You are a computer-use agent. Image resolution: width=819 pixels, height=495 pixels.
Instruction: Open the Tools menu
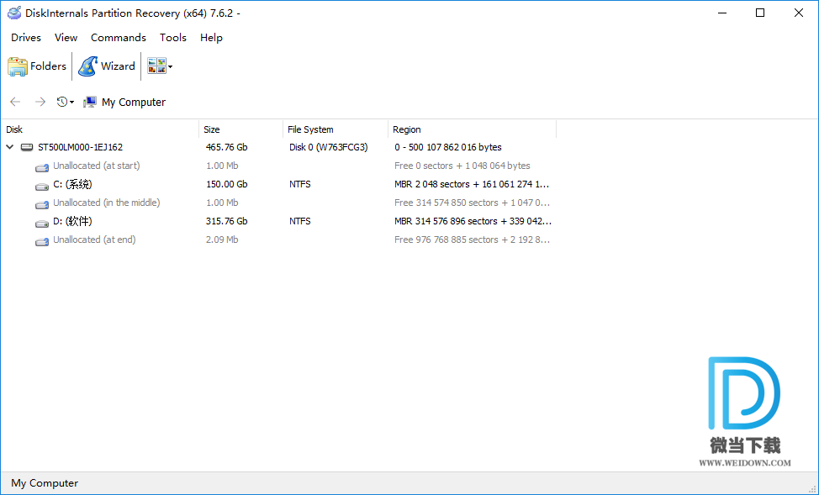tap(173, 38)
